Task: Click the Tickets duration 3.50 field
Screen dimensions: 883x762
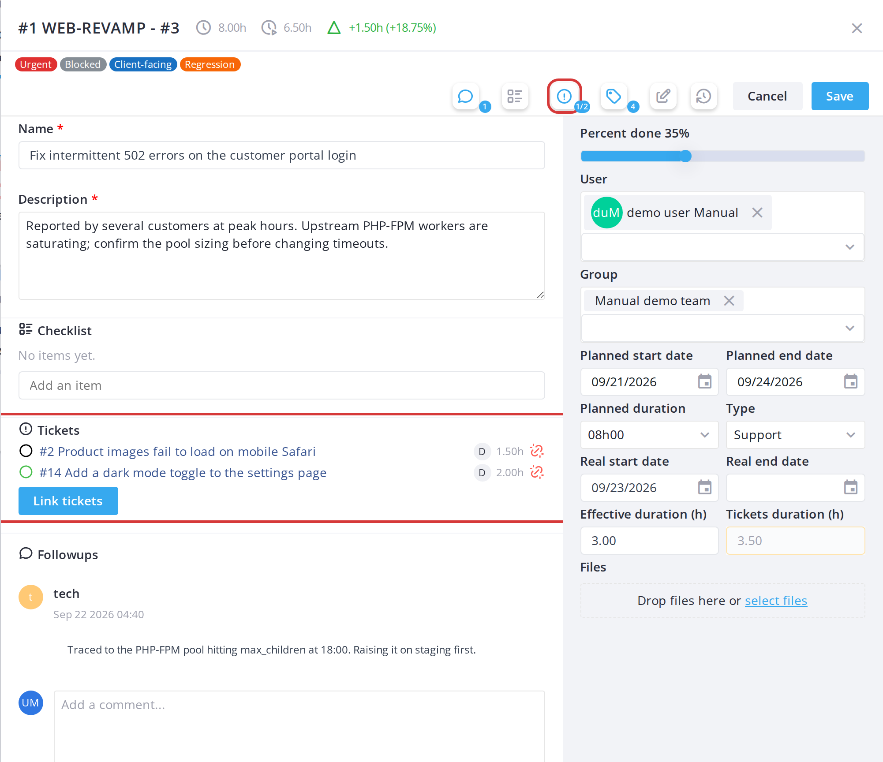Action: (795, 541)
